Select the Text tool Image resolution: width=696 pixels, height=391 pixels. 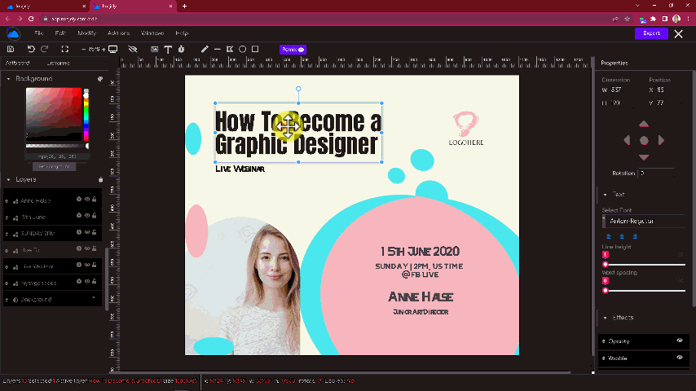point(168,49)
